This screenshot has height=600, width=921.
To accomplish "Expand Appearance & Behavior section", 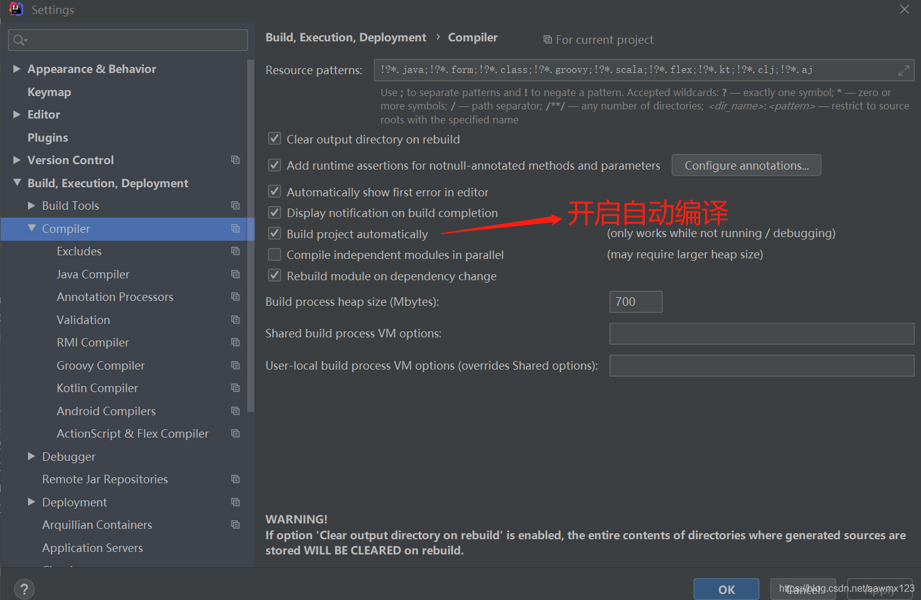I will coord(16,69).
